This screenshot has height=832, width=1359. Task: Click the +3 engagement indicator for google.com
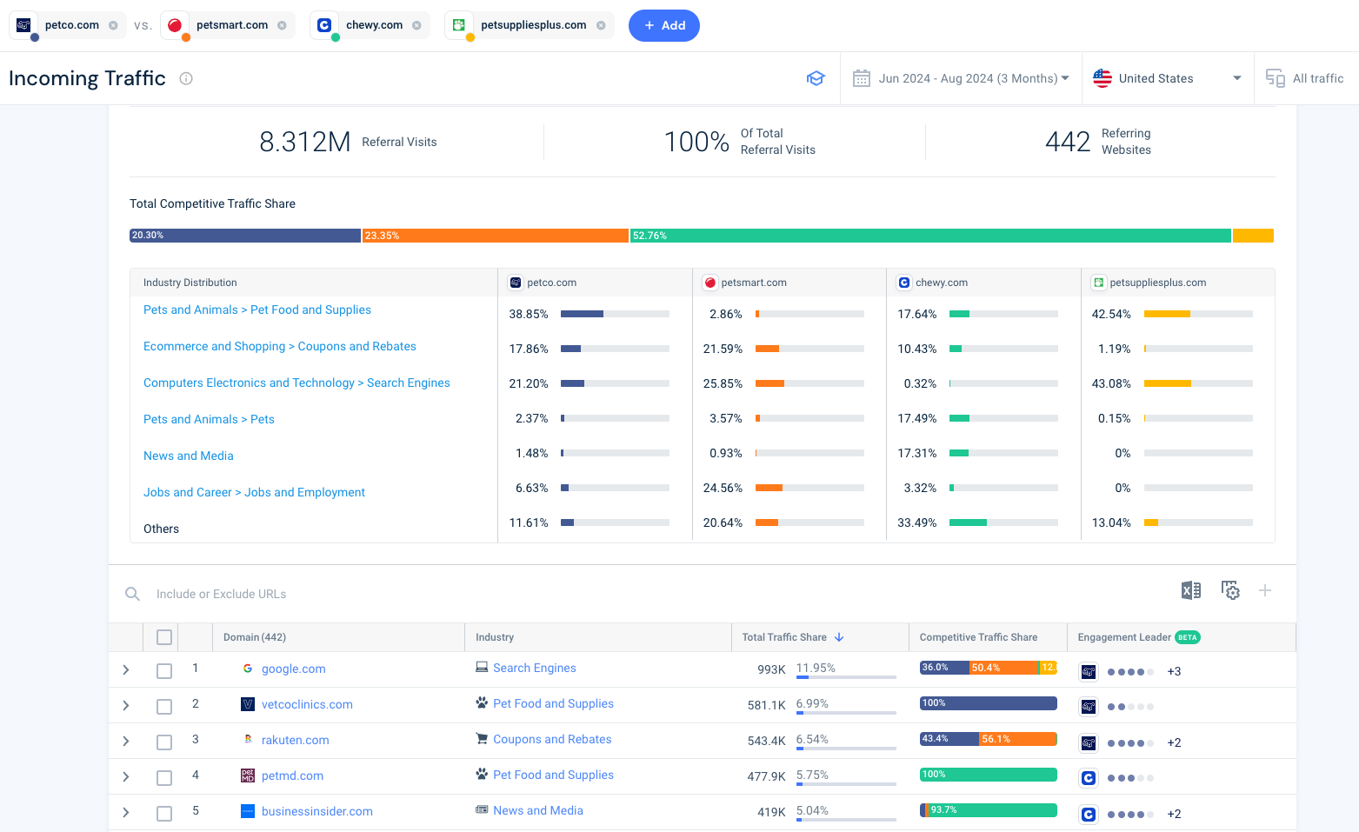[1174, 671]
